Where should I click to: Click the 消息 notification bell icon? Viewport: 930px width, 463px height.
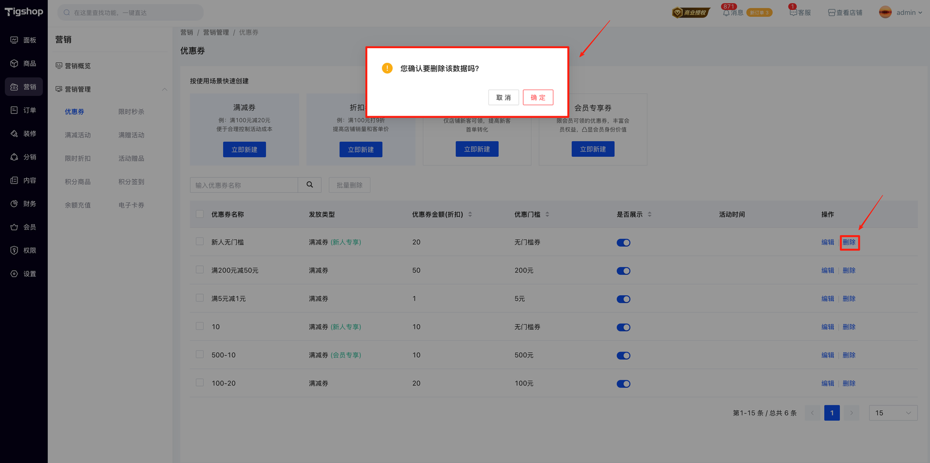pyautogui.click(x=726, y=13)
